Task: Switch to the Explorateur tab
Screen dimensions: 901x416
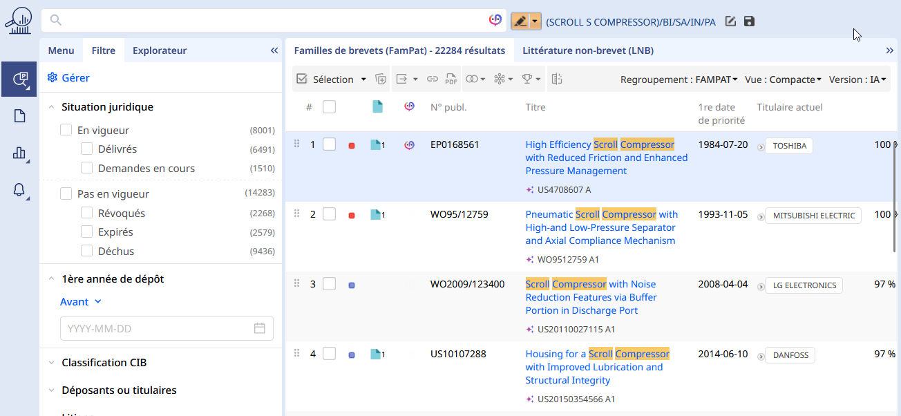Action: click(160, 50)
